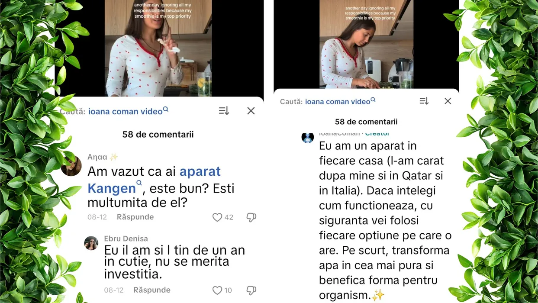Image resolution: width=538 pixels, height=303 pixels.
Task: Tap the left smoothie video preview
Action: (x=158, y=48)
